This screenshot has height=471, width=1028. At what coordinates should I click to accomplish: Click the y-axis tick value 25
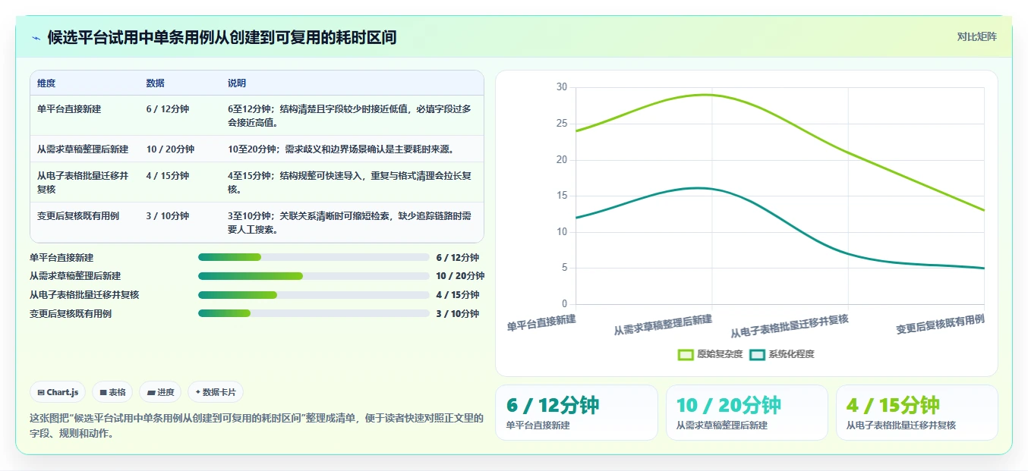561,124
